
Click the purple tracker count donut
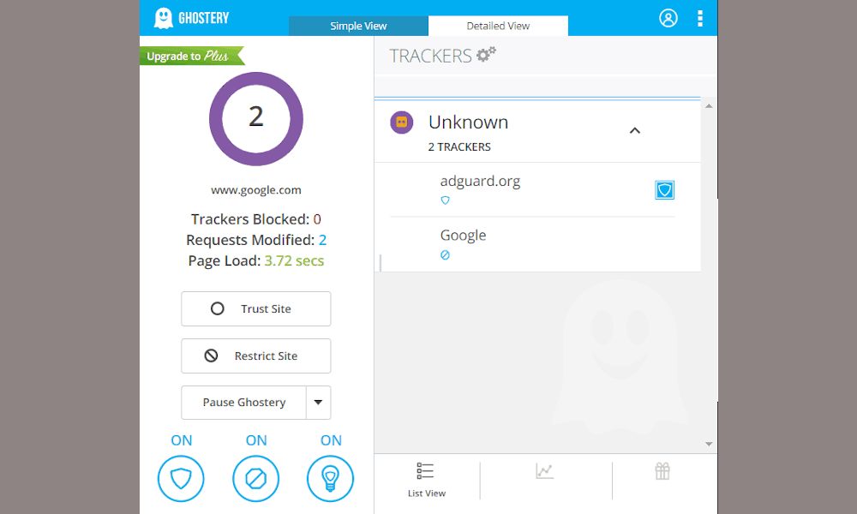tap(255, 118)
